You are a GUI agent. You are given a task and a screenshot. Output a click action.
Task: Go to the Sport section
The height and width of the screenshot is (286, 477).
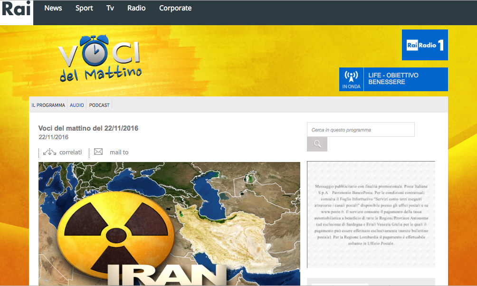point(84,8)
